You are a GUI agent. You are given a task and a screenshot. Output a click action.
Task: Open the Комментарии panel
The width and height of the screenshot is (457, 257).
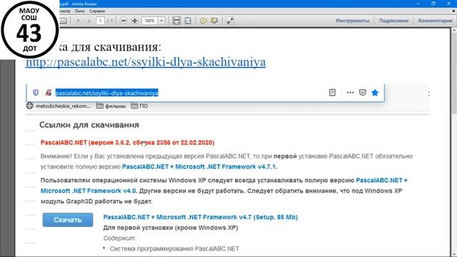(435, 21)
